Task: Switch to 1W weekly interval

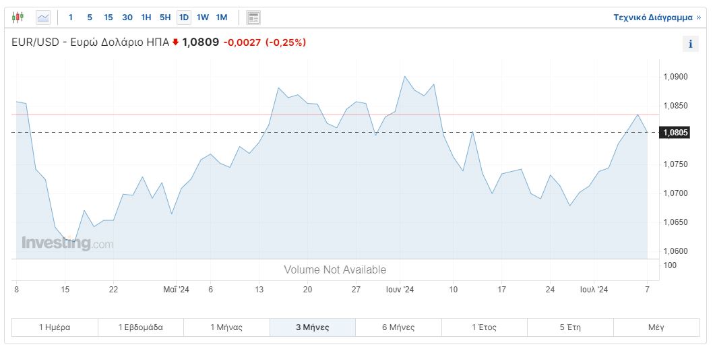Action: 203,18
